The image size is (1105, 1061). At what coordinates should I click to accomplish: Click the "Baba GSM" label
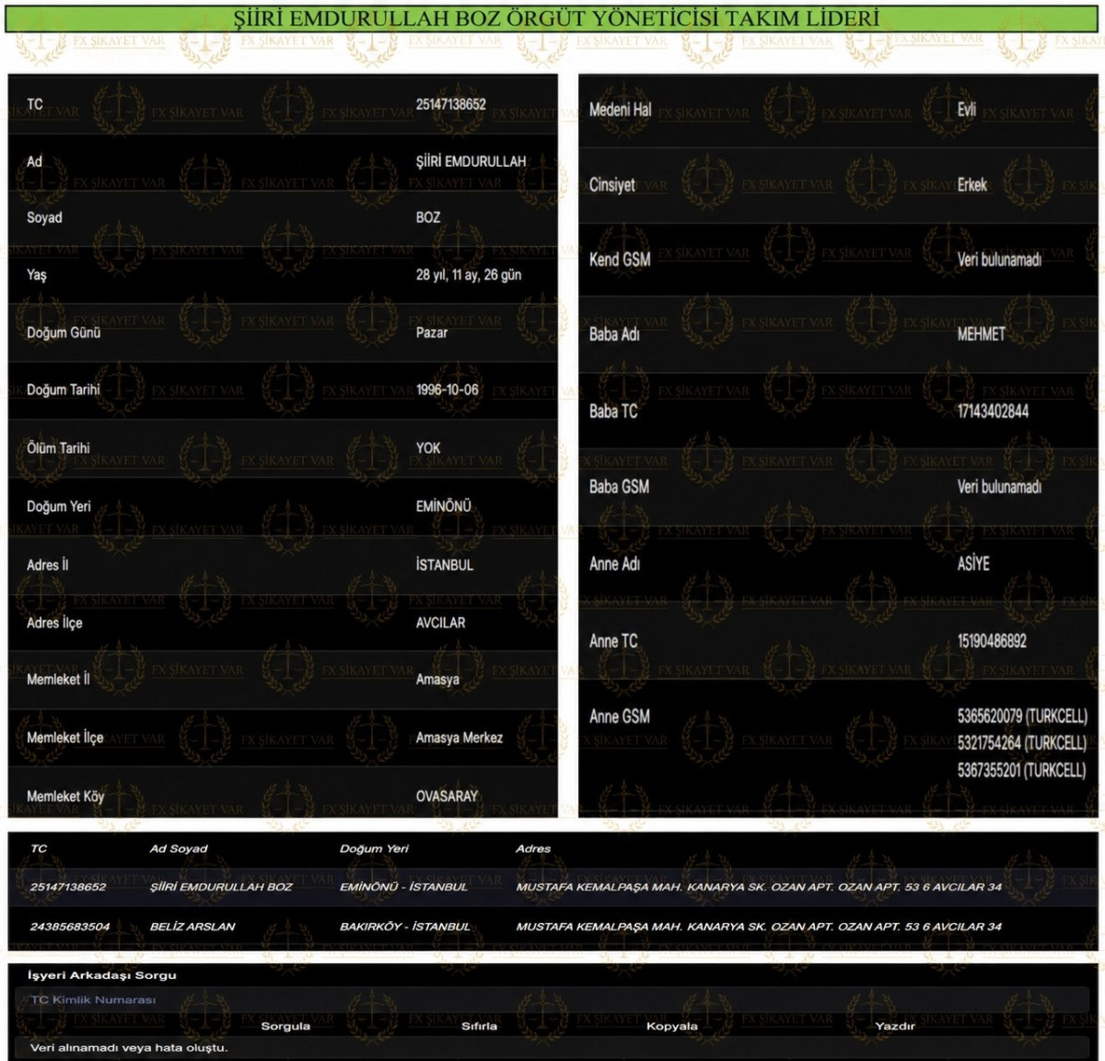pos(619,486)
